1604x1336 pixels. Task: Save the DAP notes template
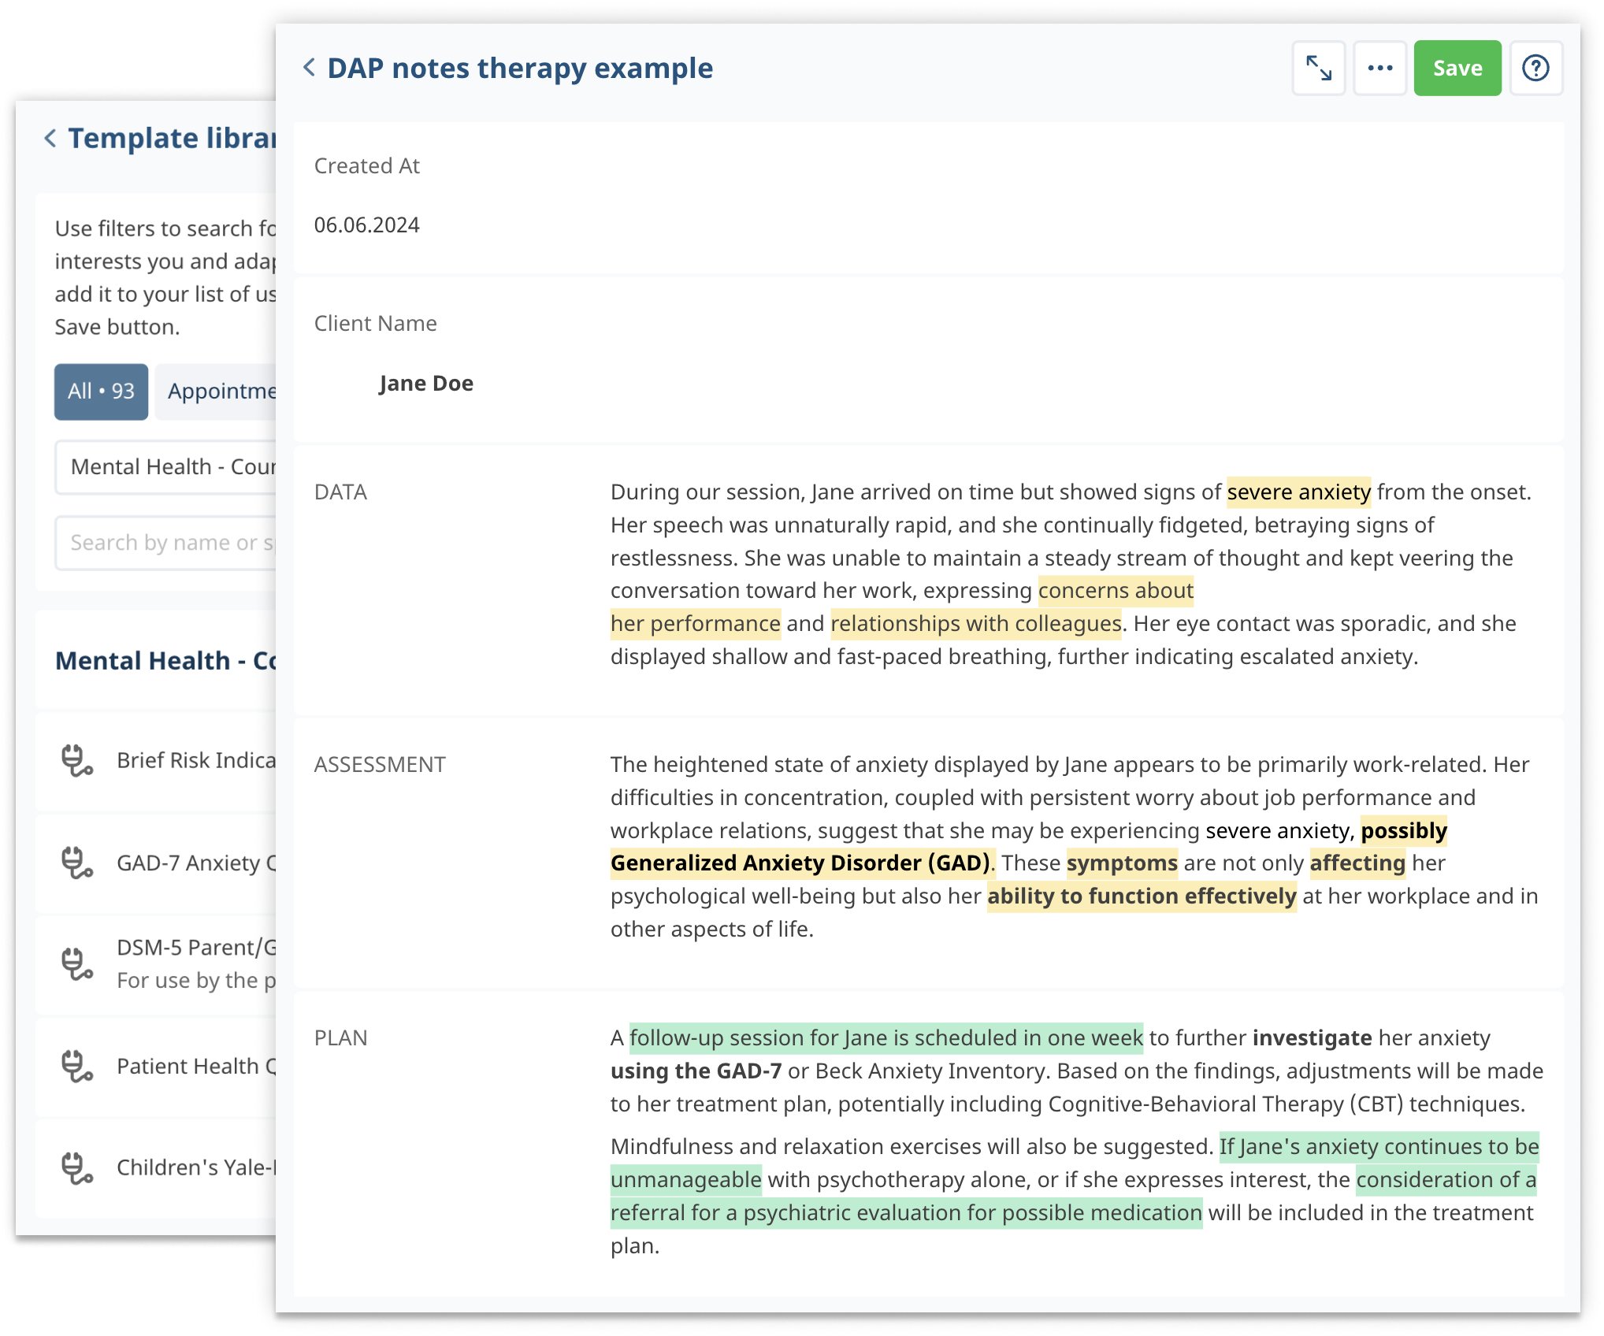tap(1457, 69)
